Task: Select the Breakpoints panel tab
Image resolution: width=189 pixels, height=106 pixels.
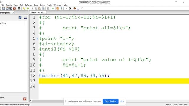Action: coord(5,13)
